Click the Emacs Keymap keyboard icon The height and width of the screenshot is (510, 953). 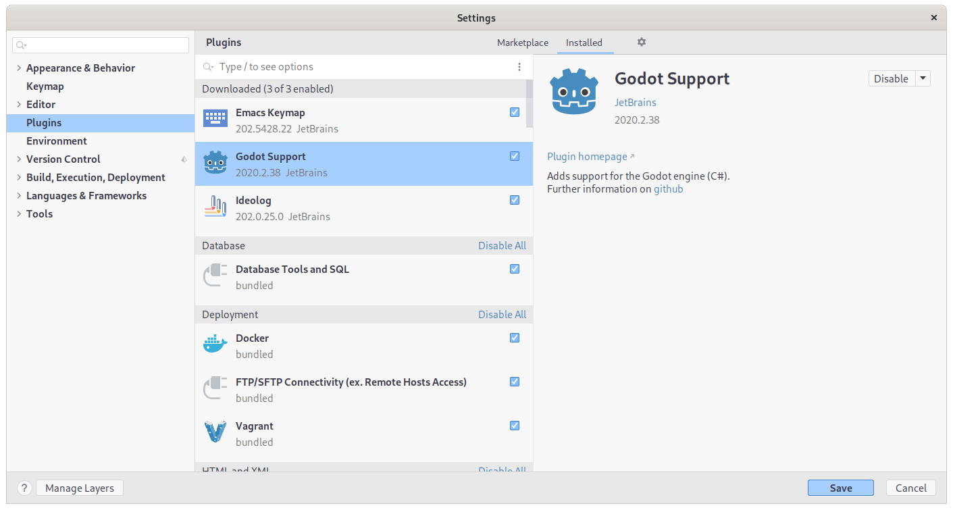point(215,119)
